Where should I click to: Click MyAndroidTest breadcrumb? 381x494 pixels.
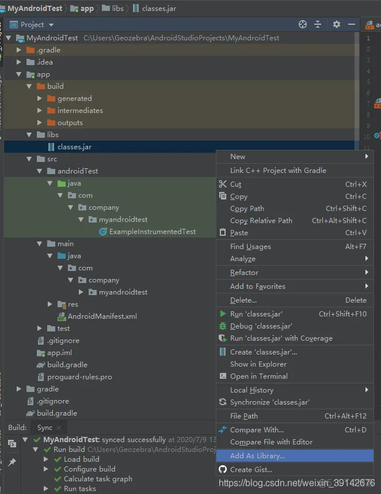click(35, 9)
